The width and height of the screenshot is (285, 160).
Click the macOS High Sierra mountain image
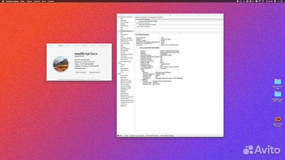point(61,64)
